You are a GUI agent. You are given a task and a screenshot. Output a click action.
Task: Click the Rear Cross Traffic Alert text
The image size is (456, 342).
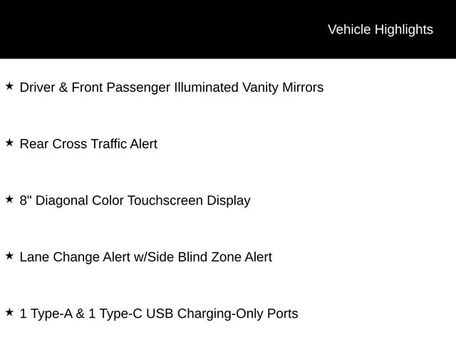click(x=88, y=144)
